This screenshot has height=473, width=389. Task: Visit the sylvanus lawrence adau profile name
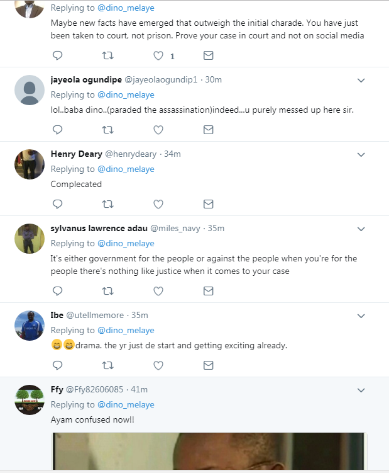pyautogui.click(x=99, y=229)
